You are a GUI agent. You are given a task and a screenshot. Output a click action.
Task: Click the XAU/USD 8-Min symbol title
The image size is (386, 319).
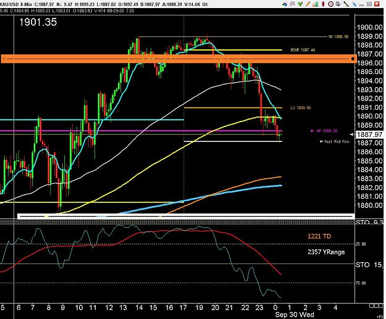[15, 4]
